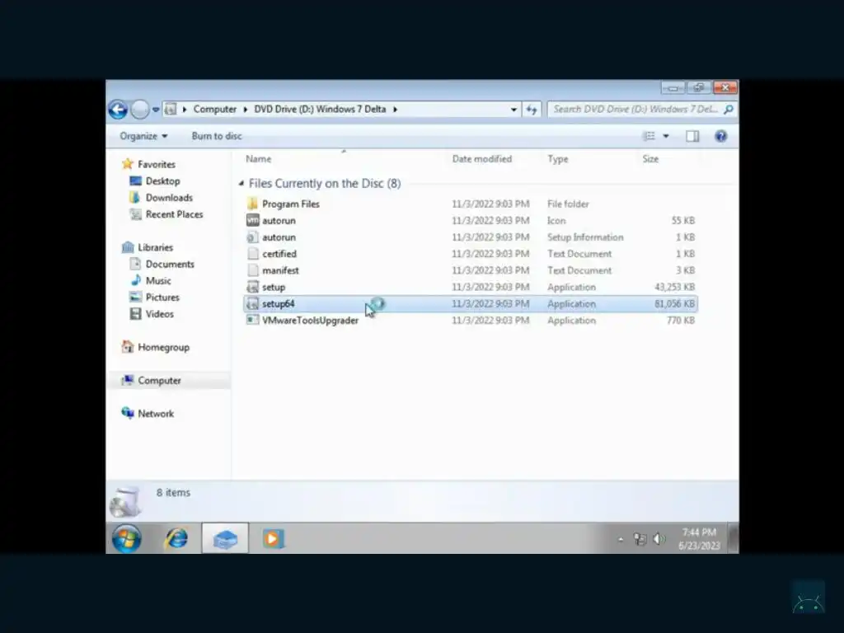Open the Documents library
Screen dimensions: 844x633
[170, 265]
